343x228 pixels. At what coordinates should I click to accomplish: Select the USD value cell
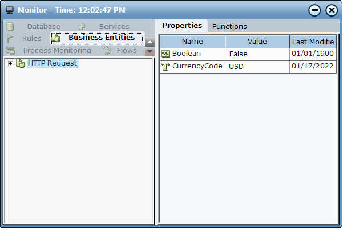tap(257, 66)
